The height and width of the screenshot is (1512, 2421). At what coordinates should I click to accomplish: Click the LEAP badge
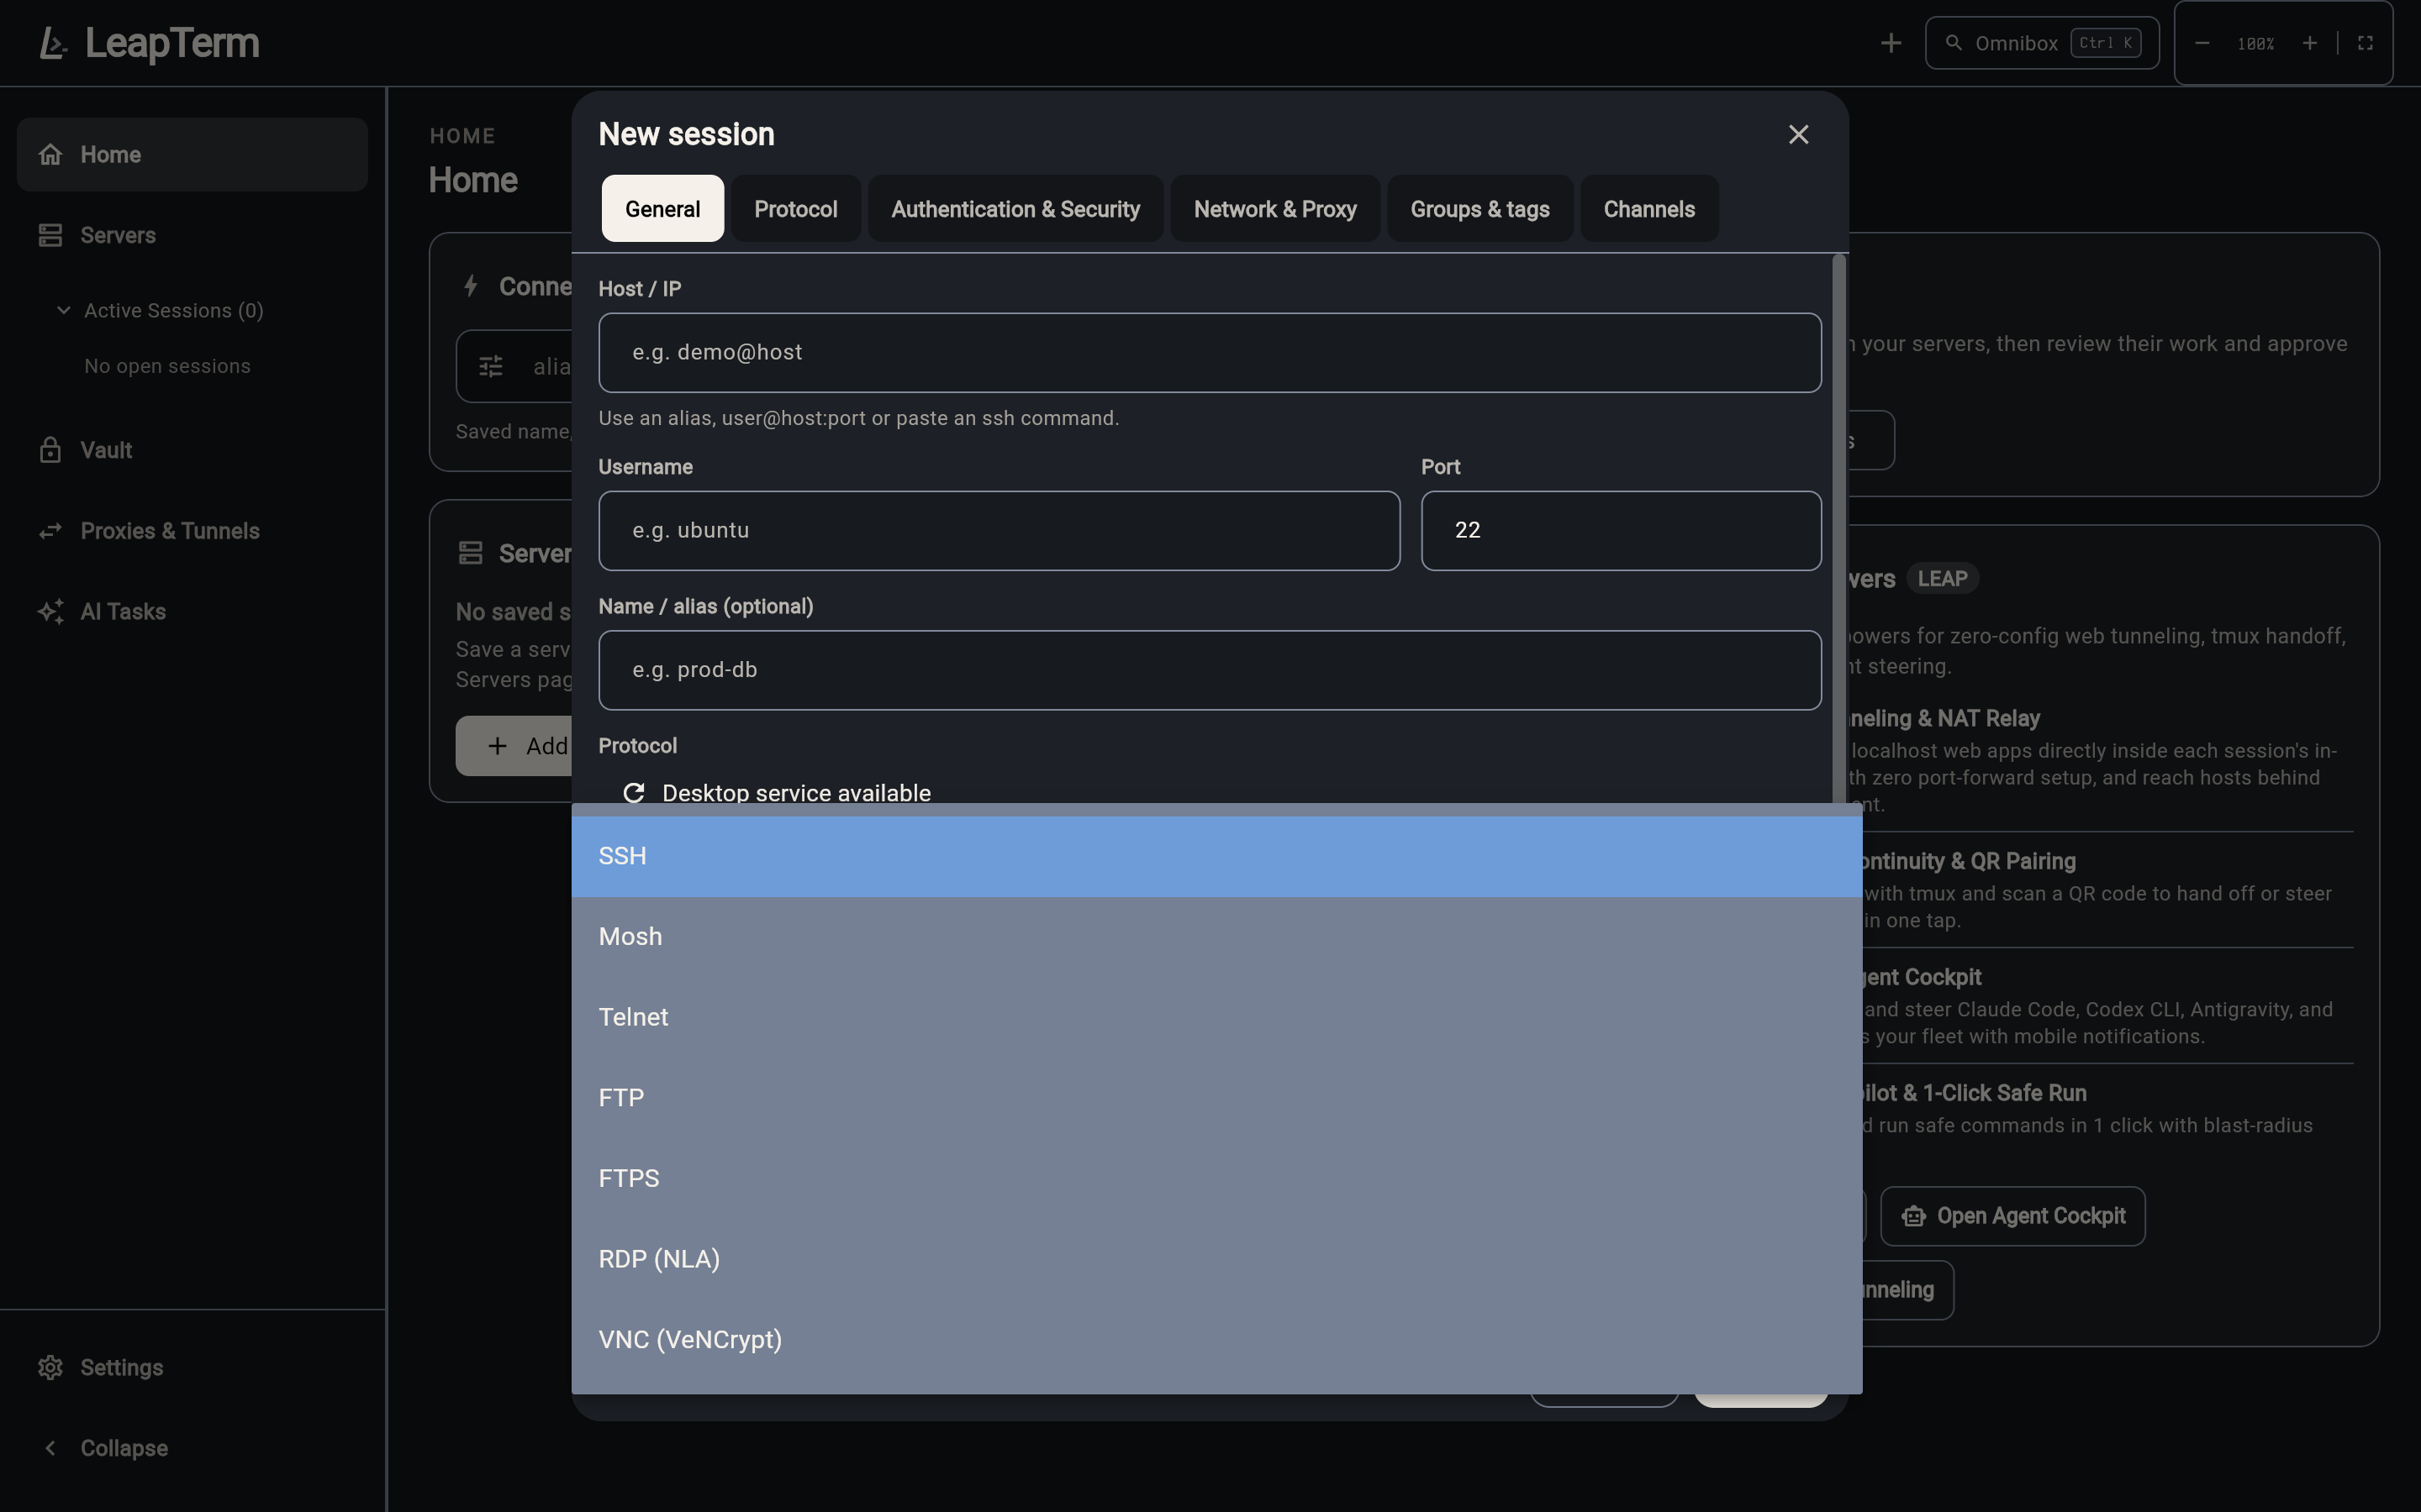pos(1942,579)
